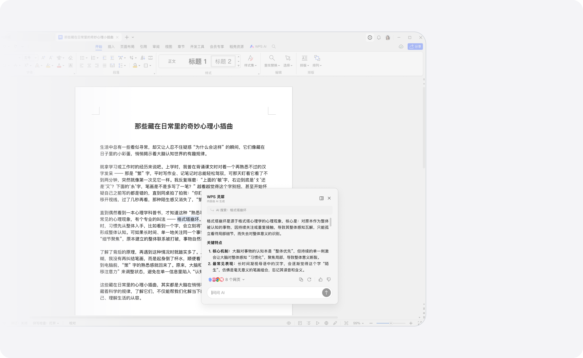The image size is (583, 358).
Task: Switch to the 插入 ribbon tab
Action: [x=111, y=46]
